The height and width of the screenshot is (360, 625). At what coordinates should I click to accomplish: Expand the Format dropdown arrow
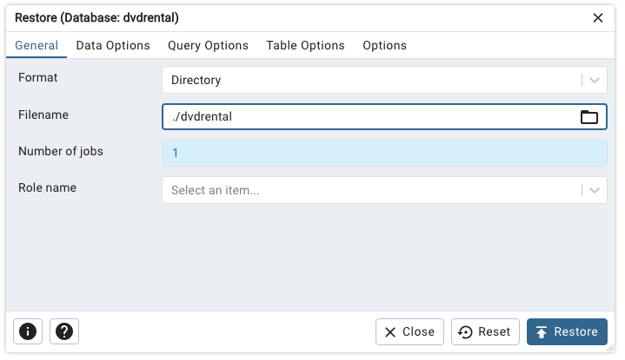(595, 81)
